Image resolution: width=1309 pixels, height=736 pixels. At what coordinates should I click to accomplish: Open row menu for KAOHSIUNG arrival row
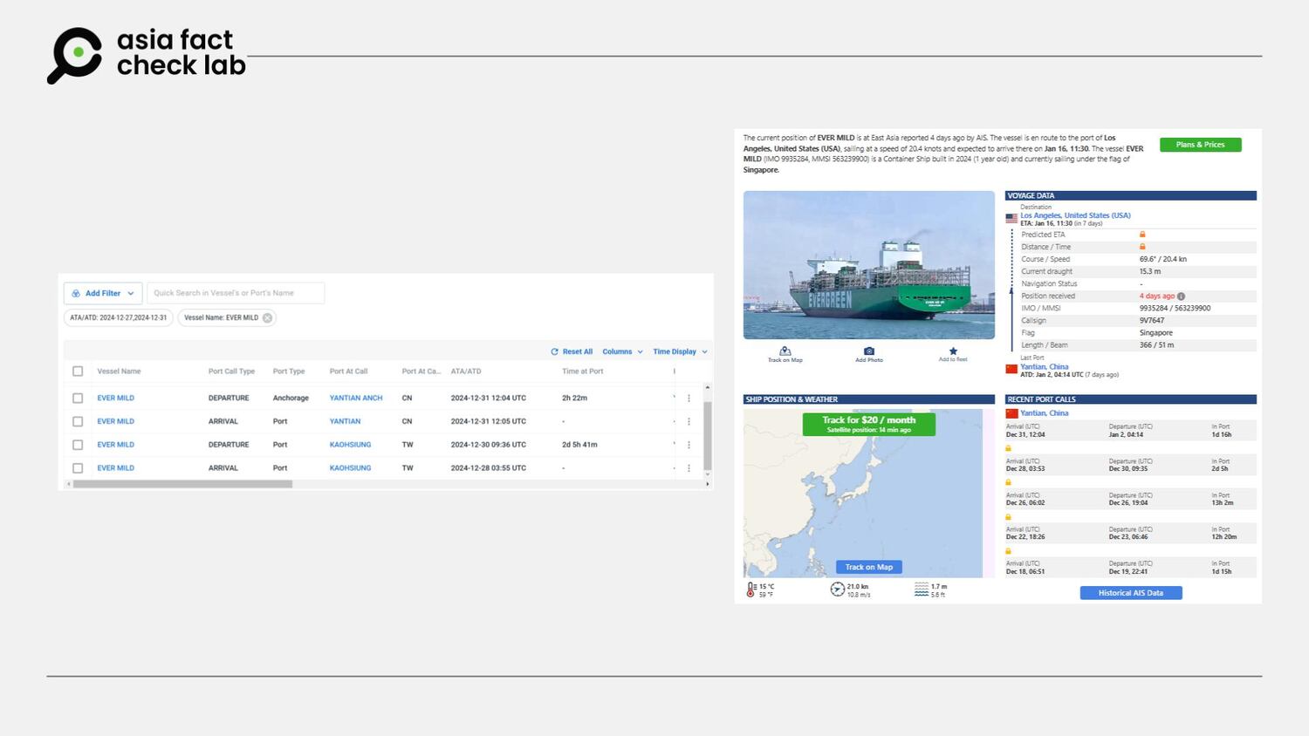click(689, 468)
